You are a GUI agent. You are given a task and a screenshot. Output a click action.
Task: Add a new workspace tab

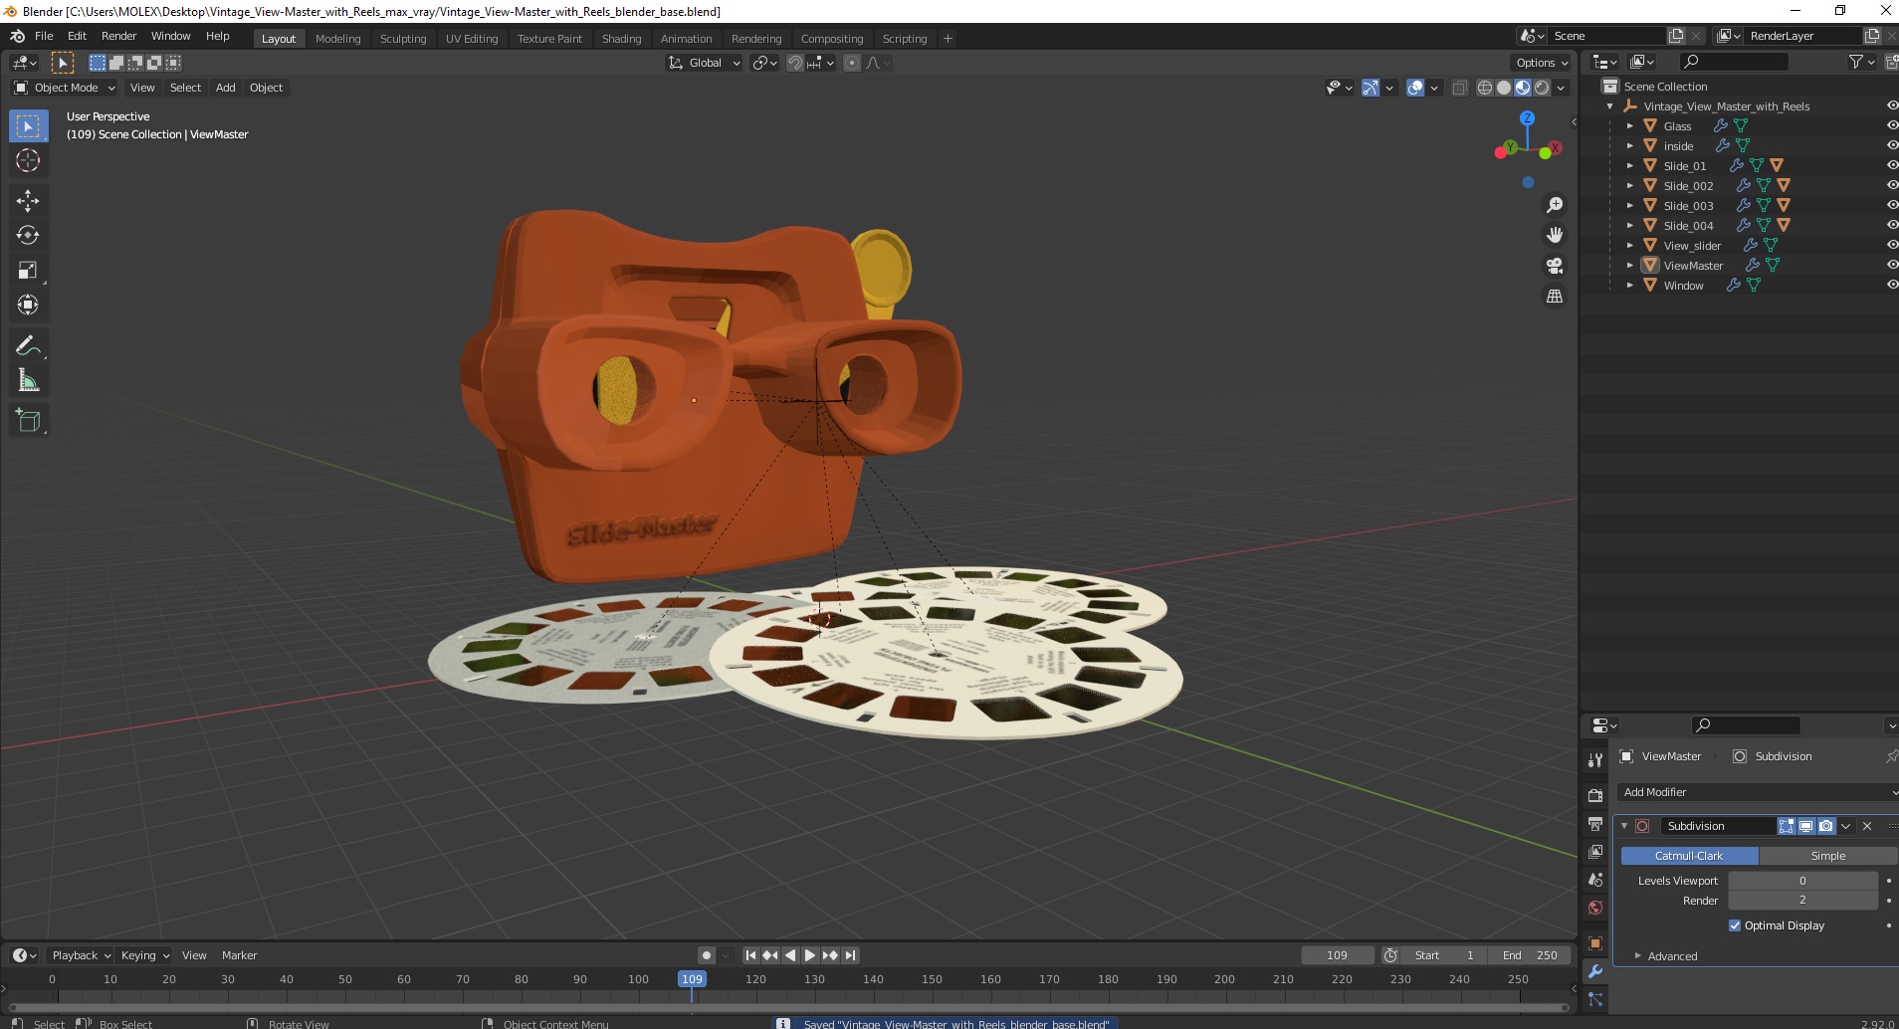point(948,39)
